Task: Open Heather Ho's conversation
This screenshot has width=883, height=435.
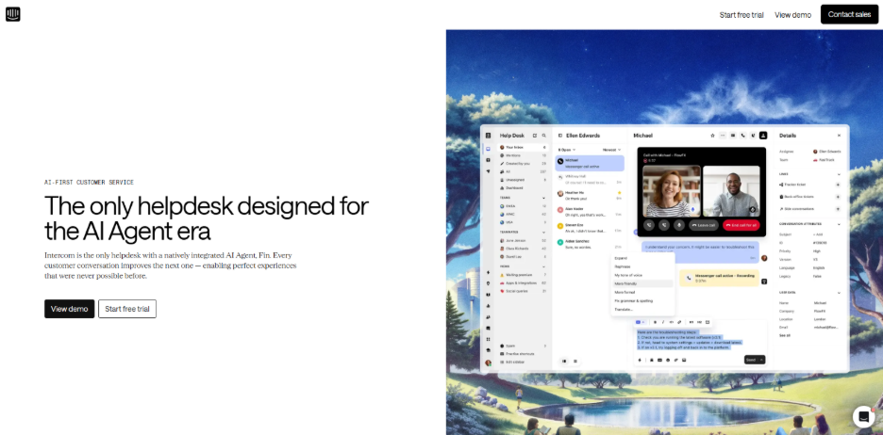Action: tap(590, 196)
